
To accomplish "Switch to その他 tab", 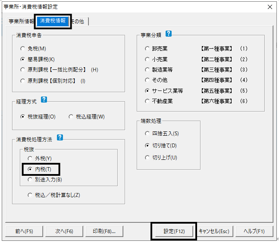I will coord(79,22).
